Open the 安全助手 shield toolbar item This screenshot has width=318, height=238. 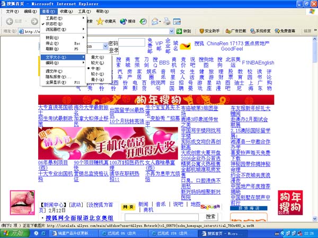click(x=210, y=31)
